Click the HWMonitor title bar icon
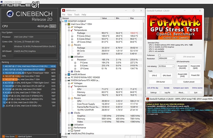Viewport: 213px width, 138px height. pos(63,10)
